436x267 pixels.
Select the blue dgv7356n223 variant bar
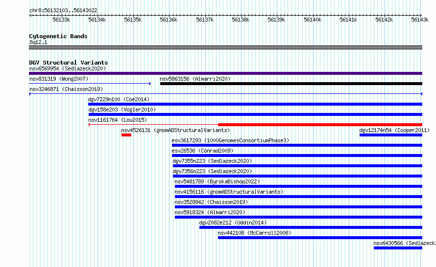(x=297, y=176)
